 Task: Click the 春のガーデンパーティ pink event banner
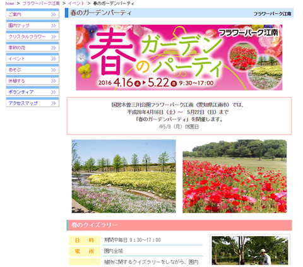pyautogui.click(x=179, y=57)
